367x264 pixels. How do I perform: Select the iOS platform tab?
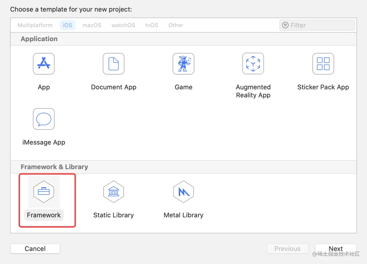click(67, 25)
